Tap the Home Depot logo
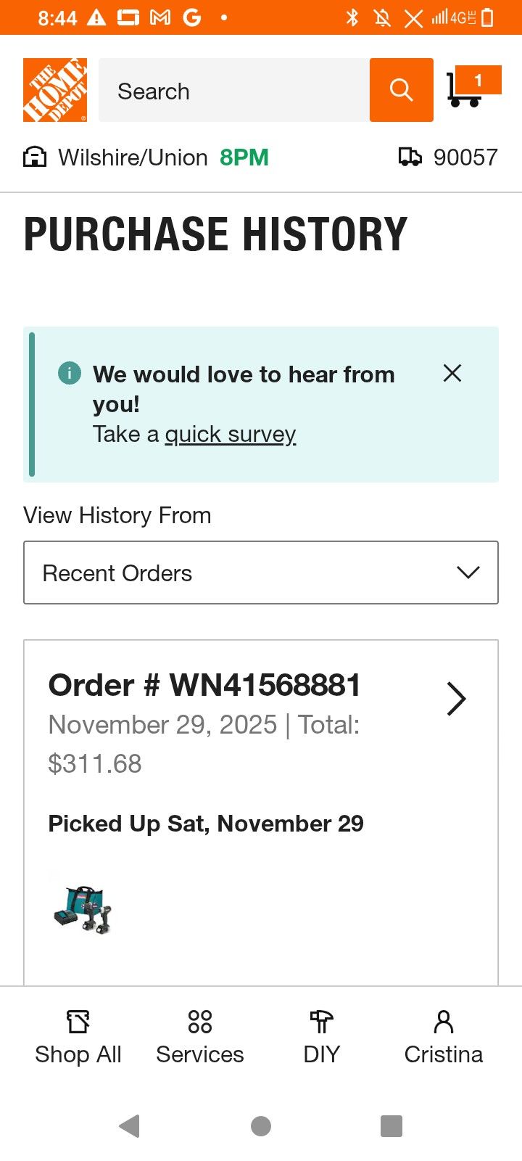 point(55,90)
